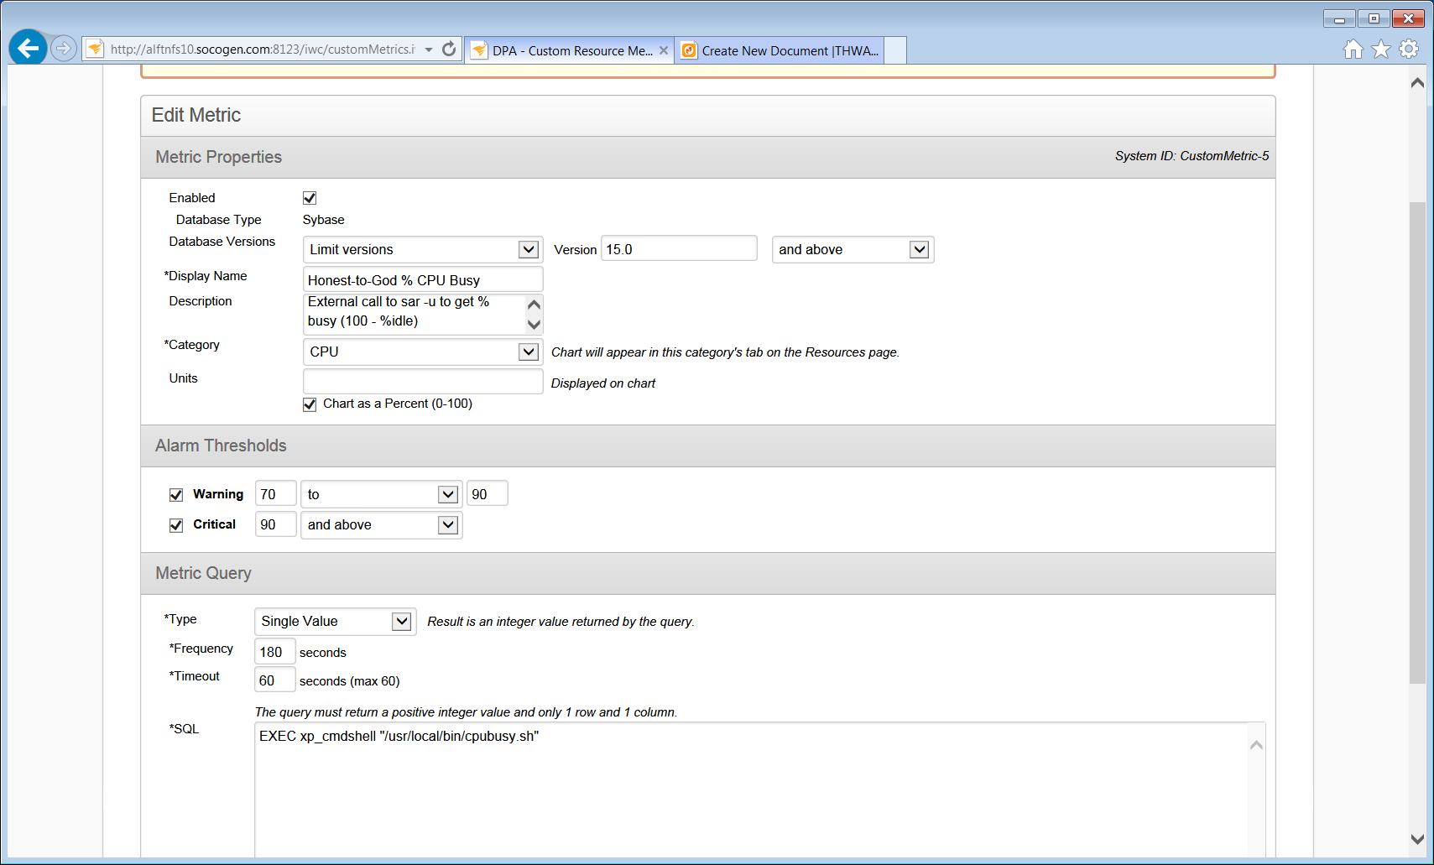
Task: Click the Description box scroll up arrow
Action: tap(534, 304)
